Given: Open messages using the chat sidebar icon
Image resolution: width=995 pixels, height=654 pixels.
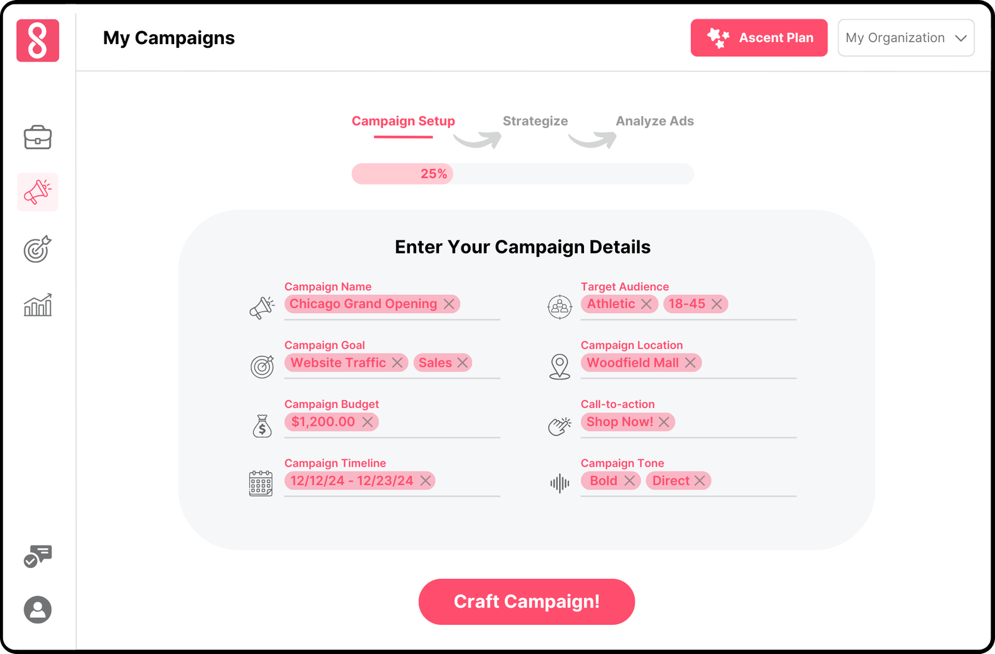Looking at the screenshot, I should 37,556.
